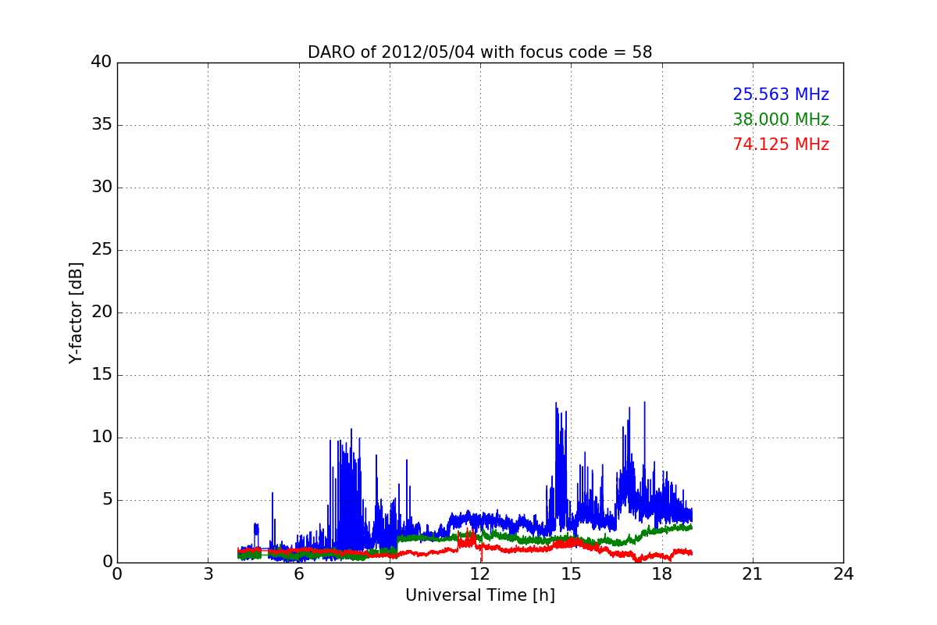The width and height of the screenshot is (937, 625).
Task: Click y-axis tick label '30'
Action: click(102, 187)
